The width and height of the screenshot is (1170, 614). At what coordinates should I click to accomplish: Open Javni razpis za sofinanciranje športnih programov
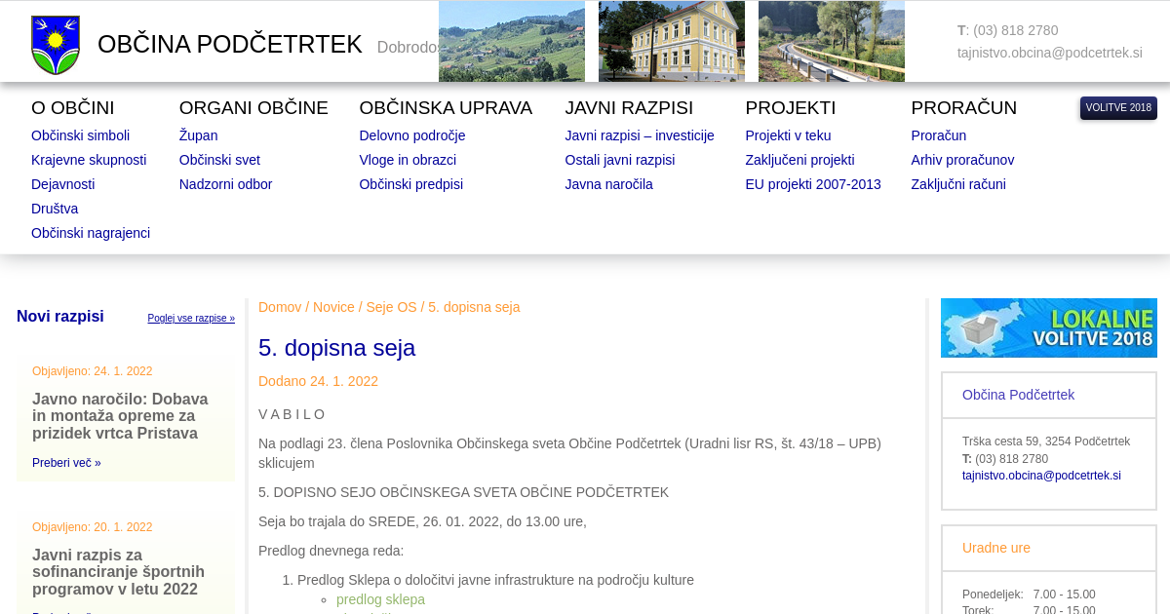(118, 572)
